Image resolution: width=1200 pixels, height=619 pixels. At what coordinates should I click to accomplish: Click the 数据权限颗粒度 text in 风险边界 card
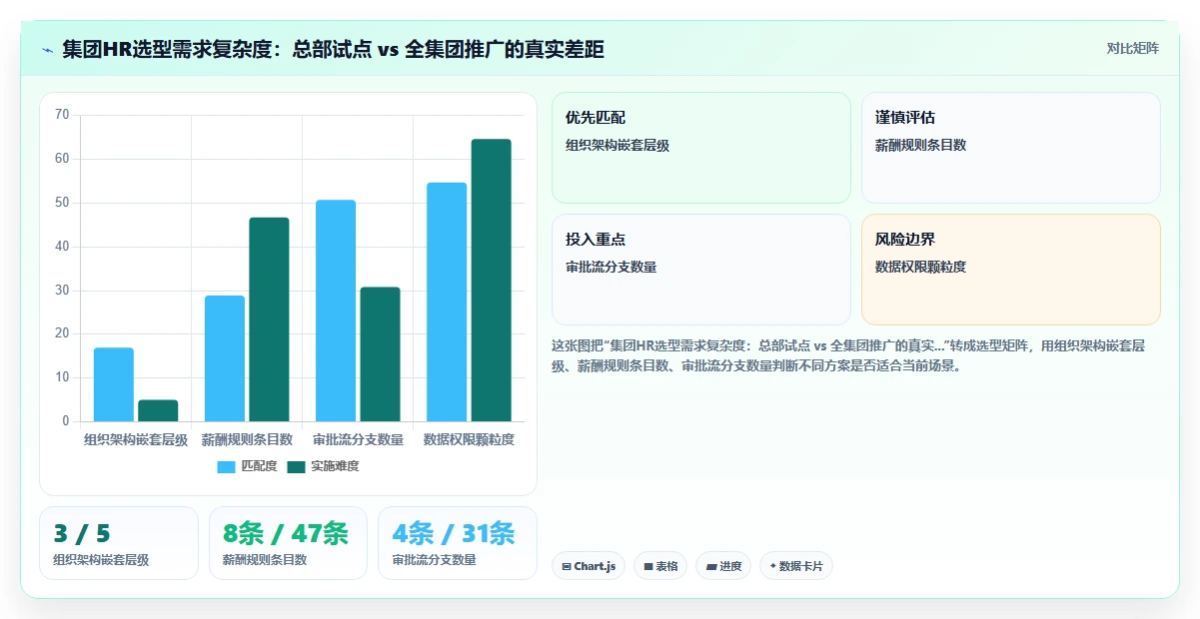point(920,267)
